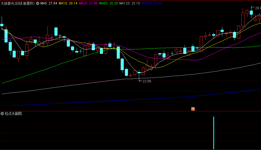Click the high price label near 29.8
The height and width of the screenshot is (150, 261).
click(258, 8)
